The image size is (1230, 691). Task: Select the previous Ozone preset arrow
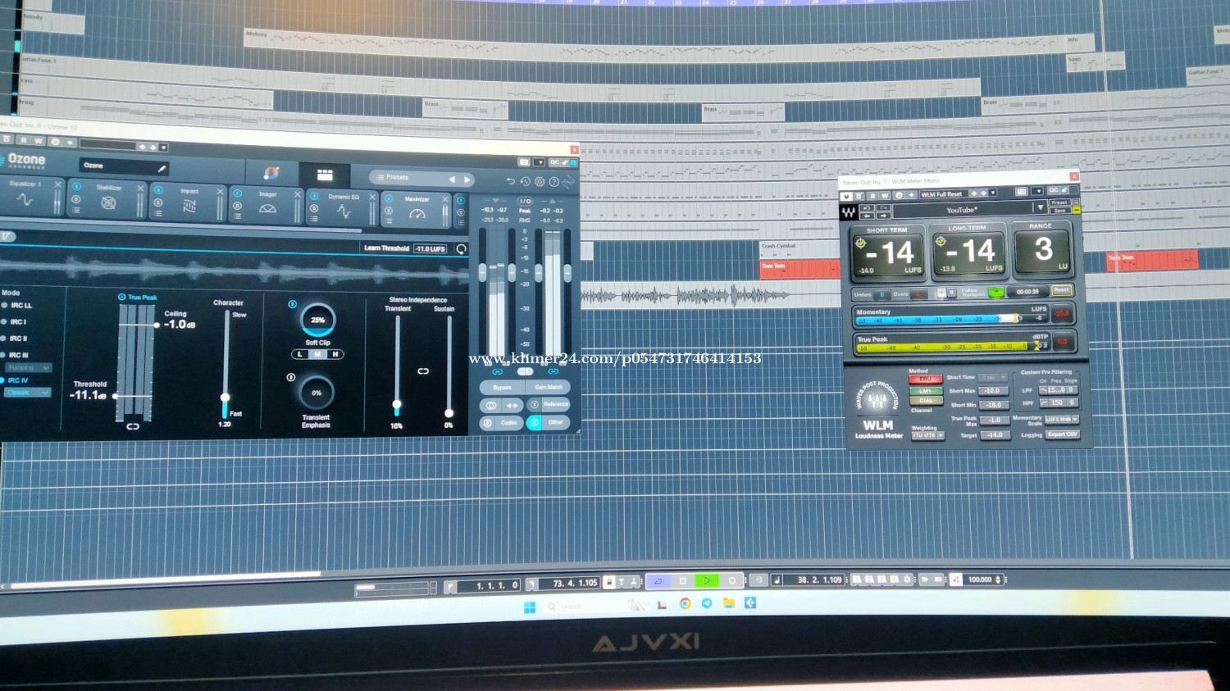tap(451, 180)
